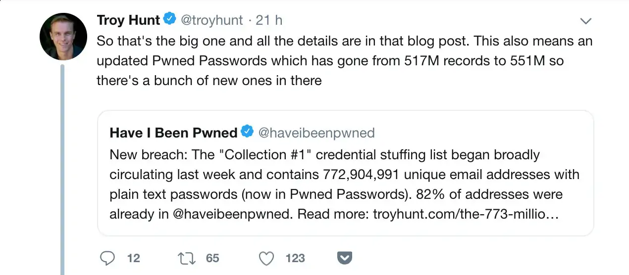The height and width of the screenshot is (275, 629).
Task: Open the Troy Hunt display name link
Action: pos(128,20)
